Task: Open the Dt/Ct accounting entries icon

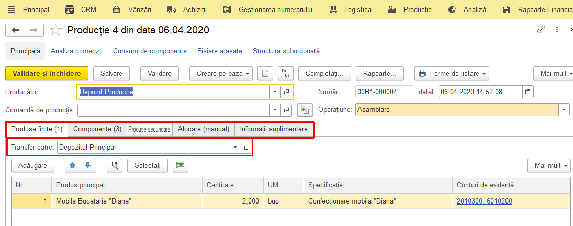Action: click(x=286, y=73)
